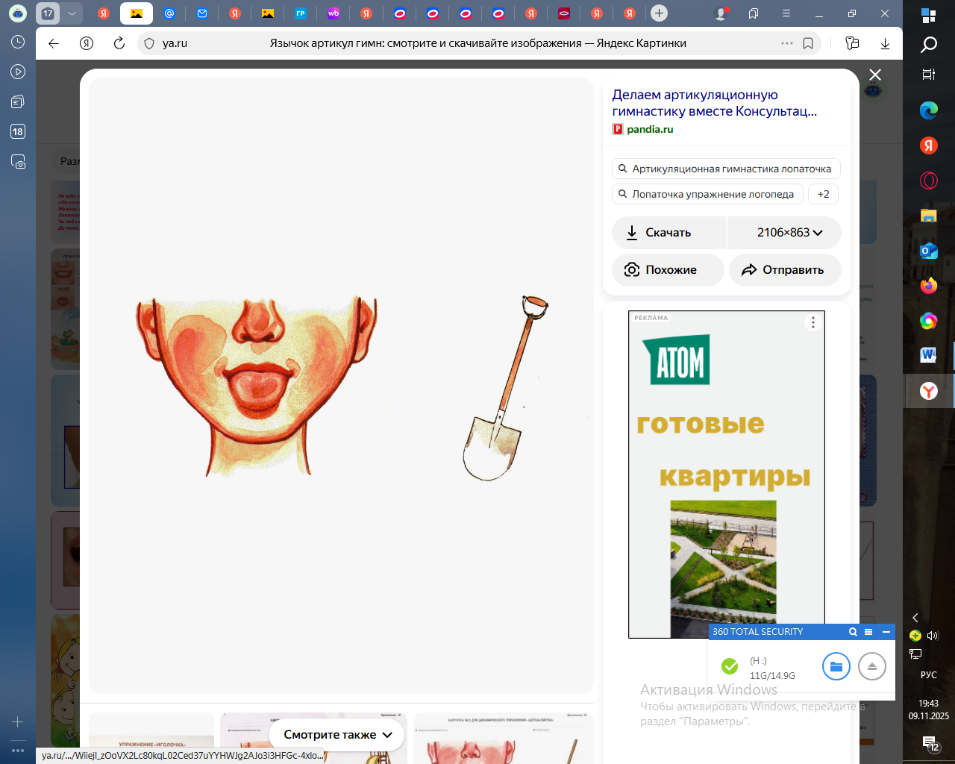Open browser history clock icon in sidebar

pos(18,42)
